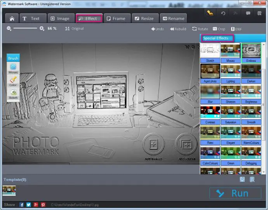The image size is (268, 210).
Task: Share on Facebook
Action: click(x=22, y=205)
